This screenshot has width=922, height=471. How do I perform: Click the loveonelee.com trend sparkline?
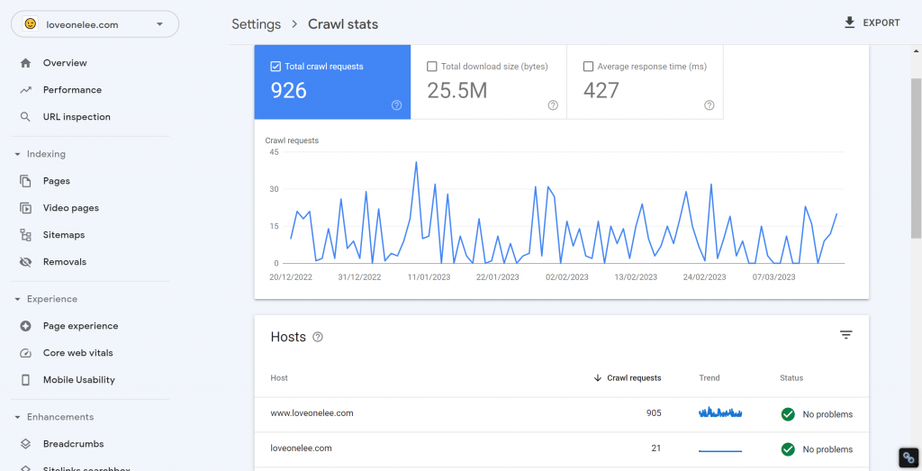coord(720,450)
